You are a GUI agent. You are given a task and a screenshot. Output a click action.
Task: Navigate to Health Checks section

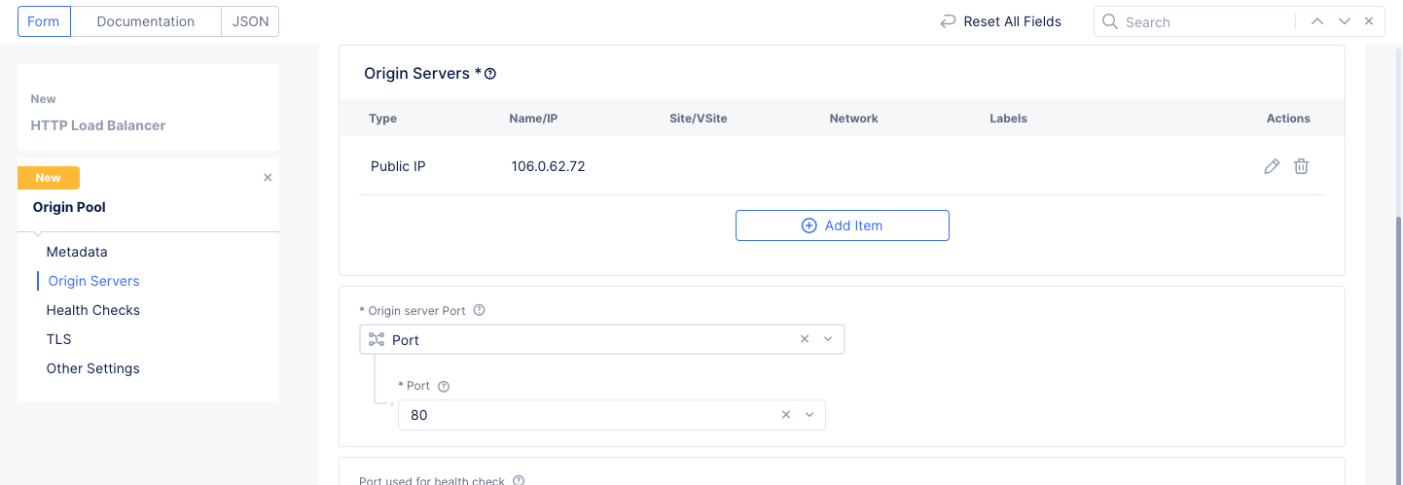93,310
